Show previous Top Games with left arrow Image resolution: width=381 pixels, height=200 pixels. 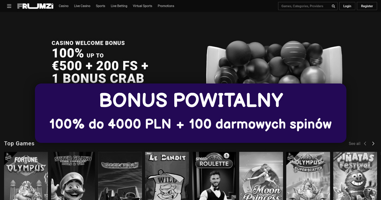(365, 143)
